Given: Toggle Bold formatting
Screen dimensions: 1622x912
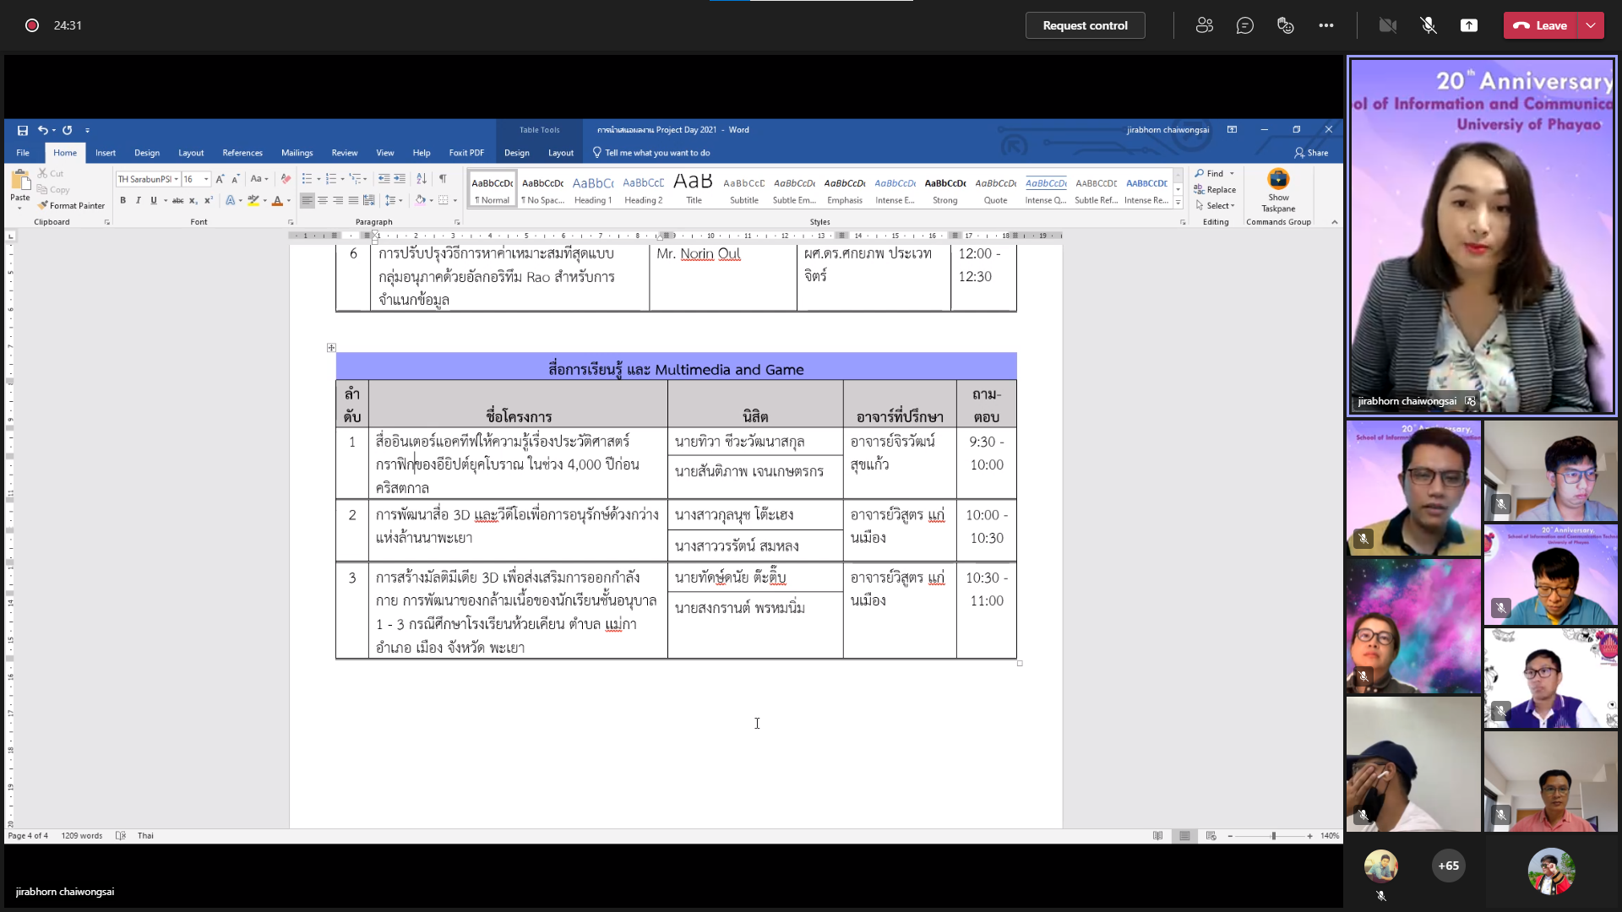Looking at the screenshot, I should 123,201.
